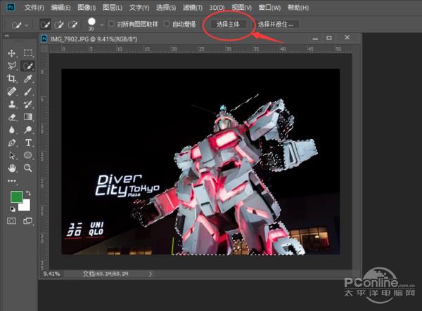Select the Healing Brush tool
422x311 pixels.
pos(11,91)
